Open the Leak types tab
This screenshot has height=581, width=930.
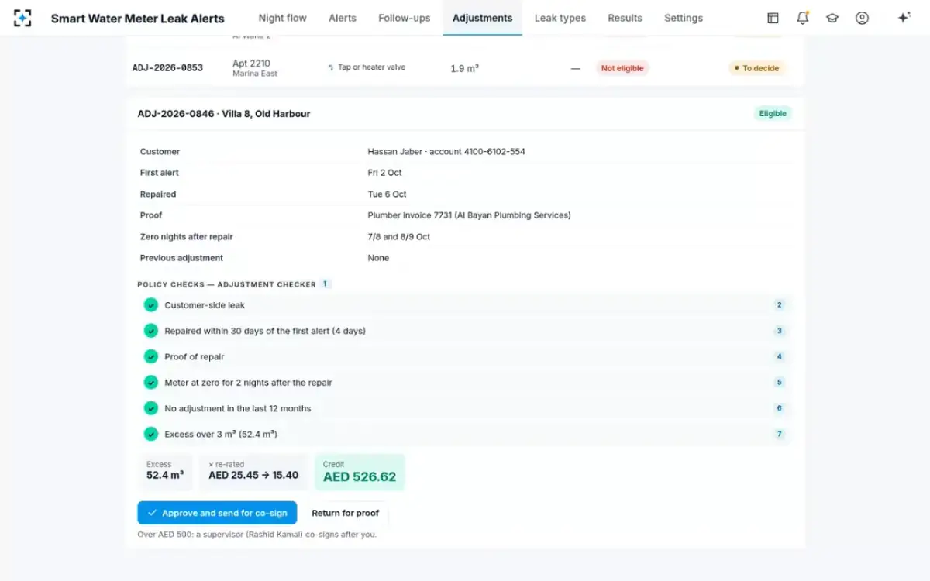[x=560, y=18]
